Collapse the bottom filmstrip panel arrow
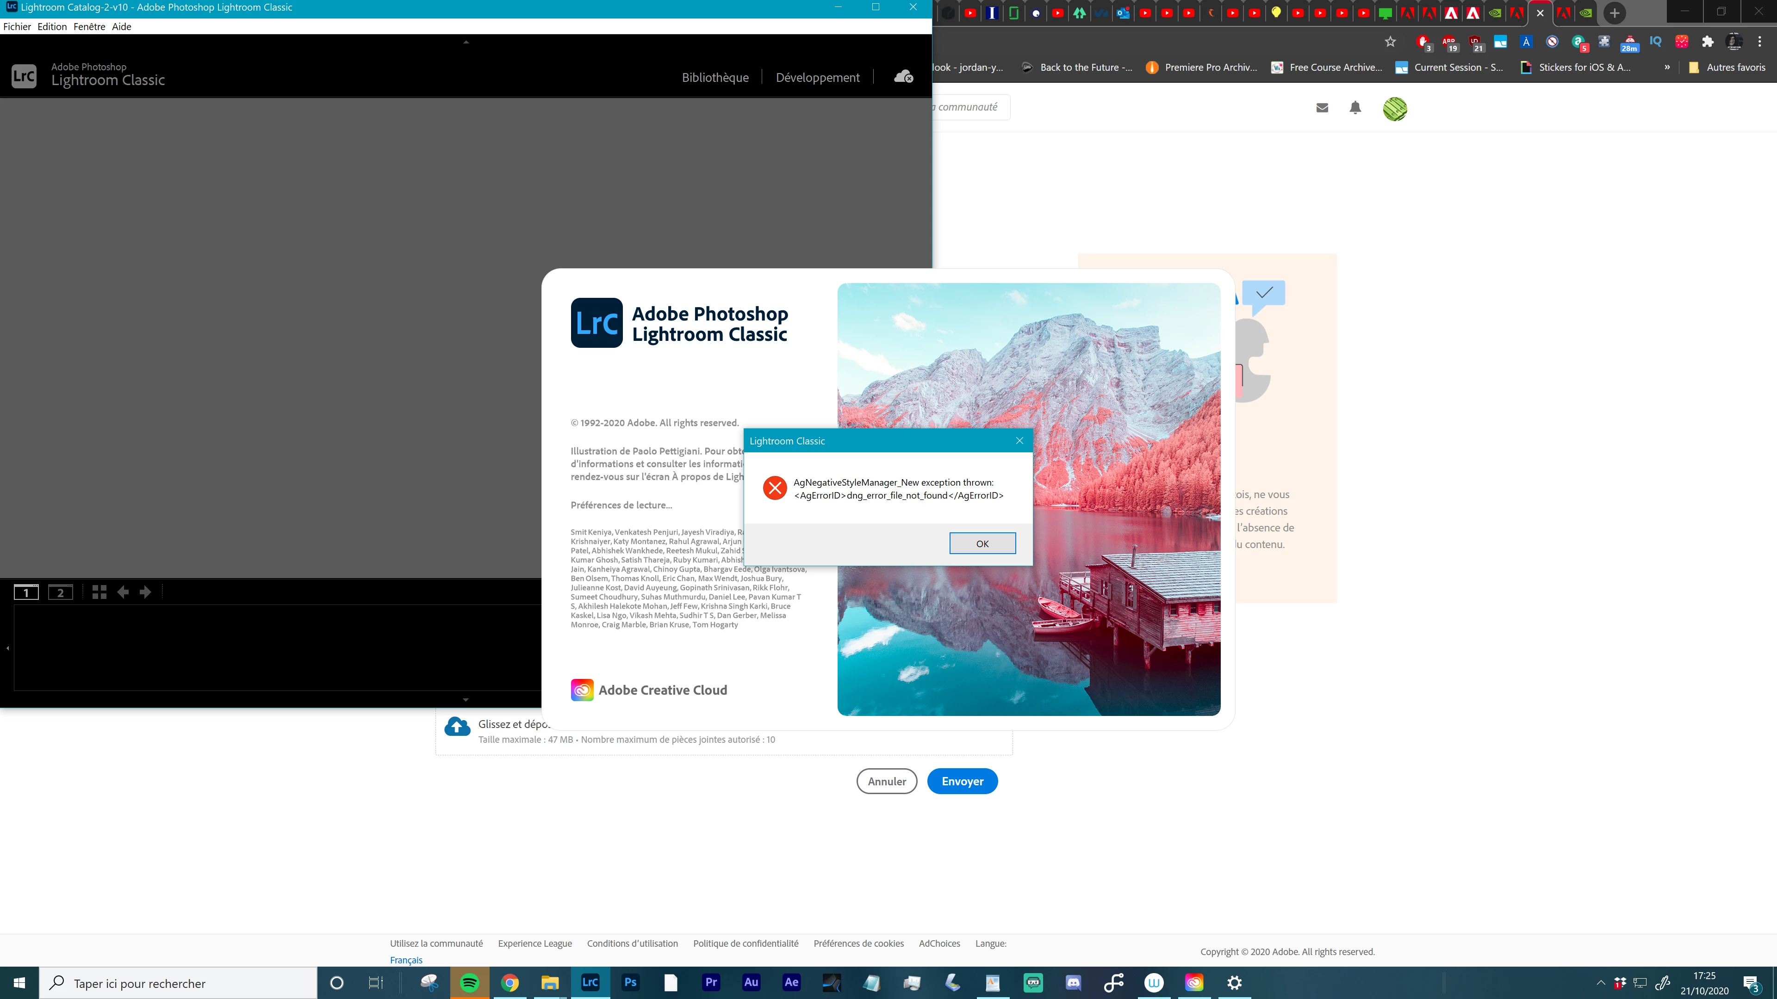The height and width of the screenshot is (999, 1777). click(x=466, y=700)
